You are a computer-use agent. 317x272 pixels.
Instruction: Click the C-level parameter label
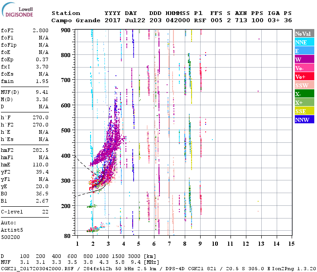pyautogui.click(x=12, y=211)
